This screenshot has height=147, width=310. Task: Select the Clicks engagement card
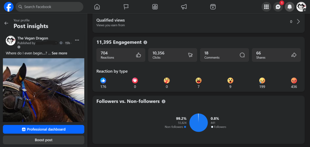click(x=173, y=55)
